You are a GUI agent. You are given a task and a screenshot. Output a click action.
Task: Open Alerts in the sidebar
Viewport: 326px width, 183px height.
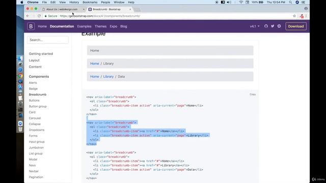33,83
